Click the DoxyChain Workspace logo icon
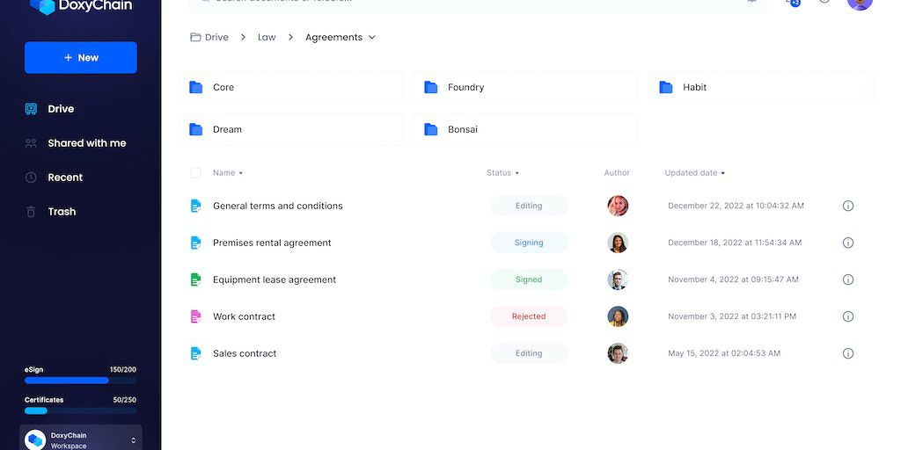The width and height of the screenshot is (901, 450). (35, 440)
